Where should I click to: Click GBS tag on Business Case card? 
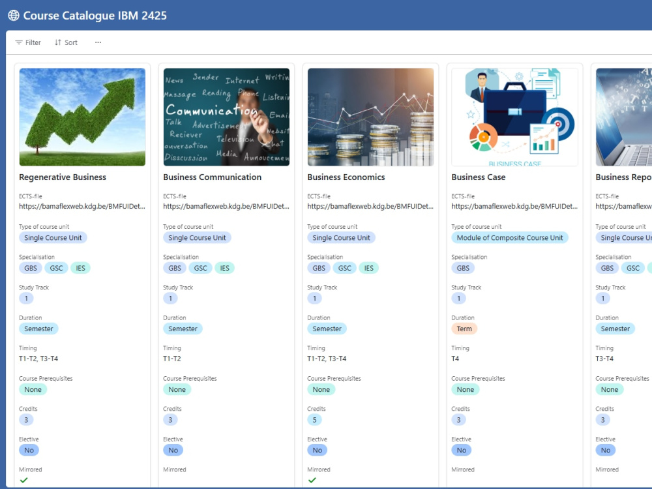[x=463, y=268]
